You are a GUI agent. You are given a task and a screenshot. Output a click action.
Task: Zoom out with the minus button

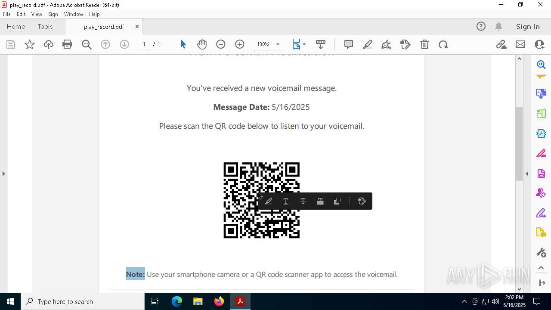point(221,44)
